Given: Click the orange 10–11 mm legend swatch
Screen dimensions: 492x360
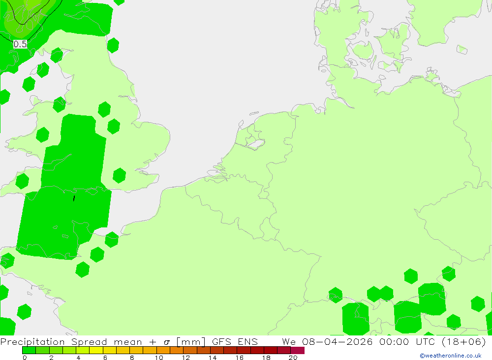Looking at the screenshot, I should point(163,350).
